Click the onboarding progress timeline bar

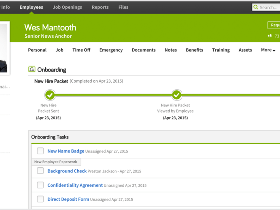pyautogui.click(x=112, y=95)
